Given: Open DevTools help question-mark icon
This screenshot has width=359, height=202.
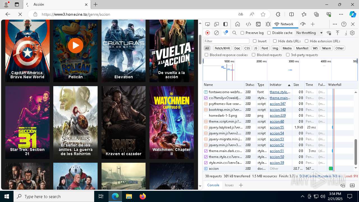Looking at the screenshot, I should point(344,24).
